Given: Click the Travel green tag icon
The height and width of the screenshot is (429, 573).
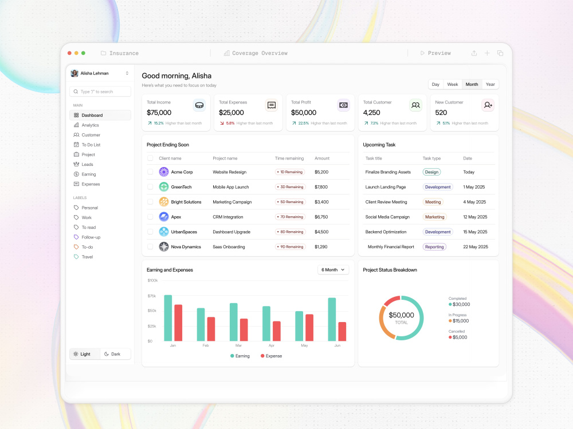Looking at the screenshot, I should [x=76, y=257].
